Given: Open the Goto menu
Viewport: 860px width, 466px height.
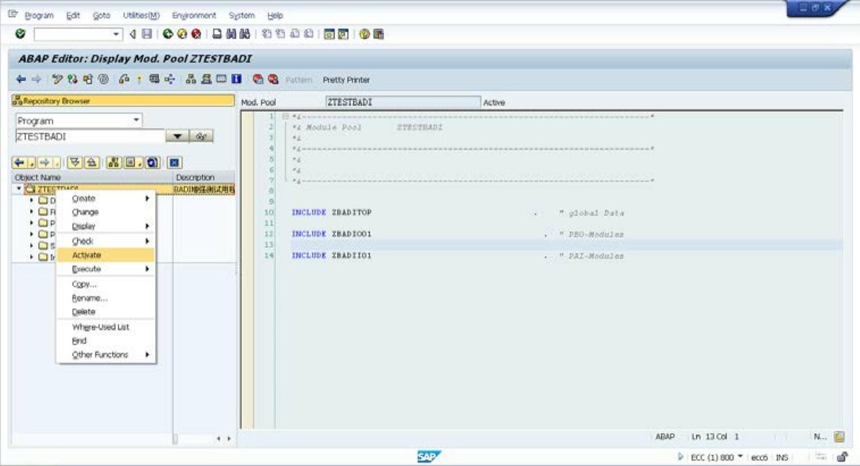Looking at the screenshot, I should coord(102,15).
